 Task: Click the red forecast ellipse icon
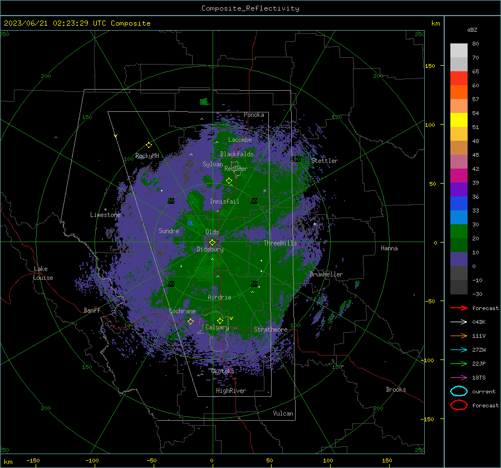point(459,405)
